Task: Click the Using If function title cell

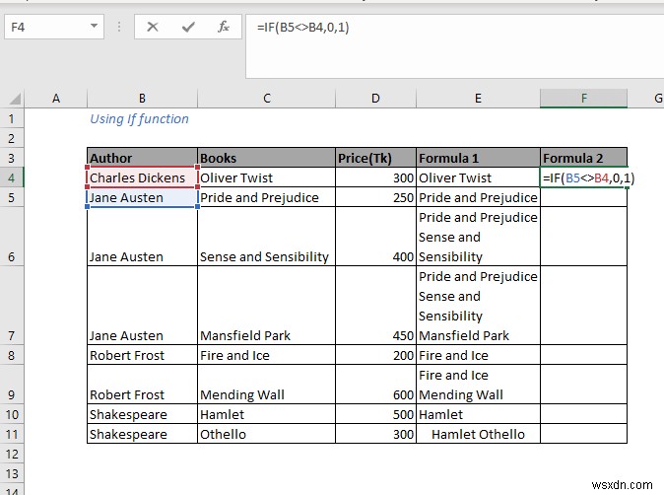Action: (x=139, y=118)
